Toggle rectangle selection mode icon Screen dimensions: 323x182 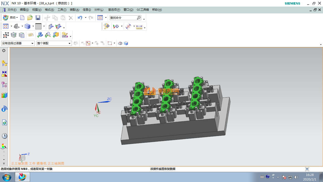tap(110, 43)
